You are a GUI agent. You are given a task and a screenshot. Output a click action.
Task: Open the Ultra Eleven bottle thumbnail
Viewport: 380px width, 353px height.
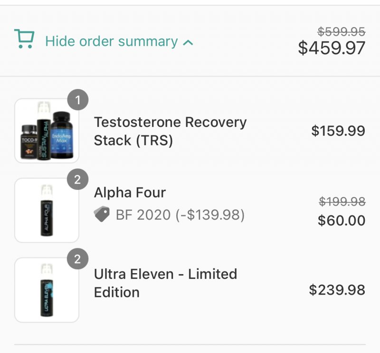click(x=47, y=290)
